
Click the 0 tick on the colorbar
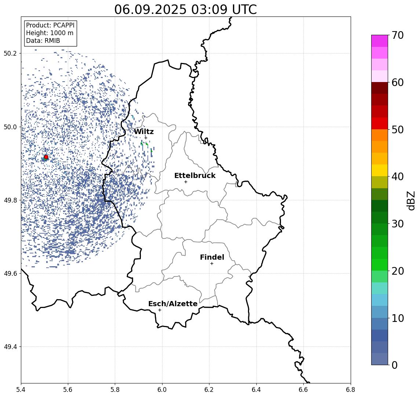click(395, 365)
